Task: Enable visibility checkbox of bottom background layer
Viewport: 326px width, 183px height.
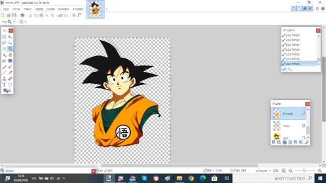Action: point(303,138)
